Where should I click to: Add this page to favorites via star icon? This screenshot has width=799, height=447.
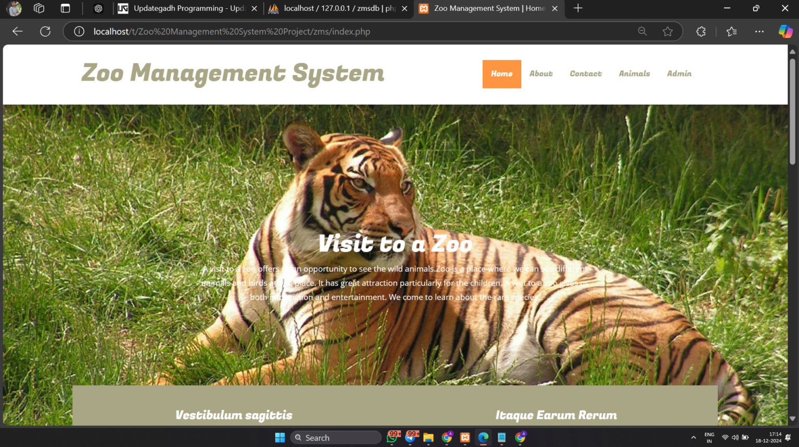(x=668, y=31)
